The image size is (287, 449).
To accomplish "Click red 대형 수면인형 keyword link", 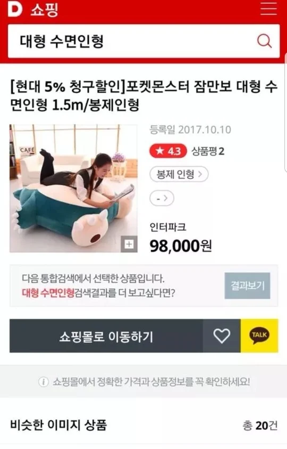I will 48,293.
